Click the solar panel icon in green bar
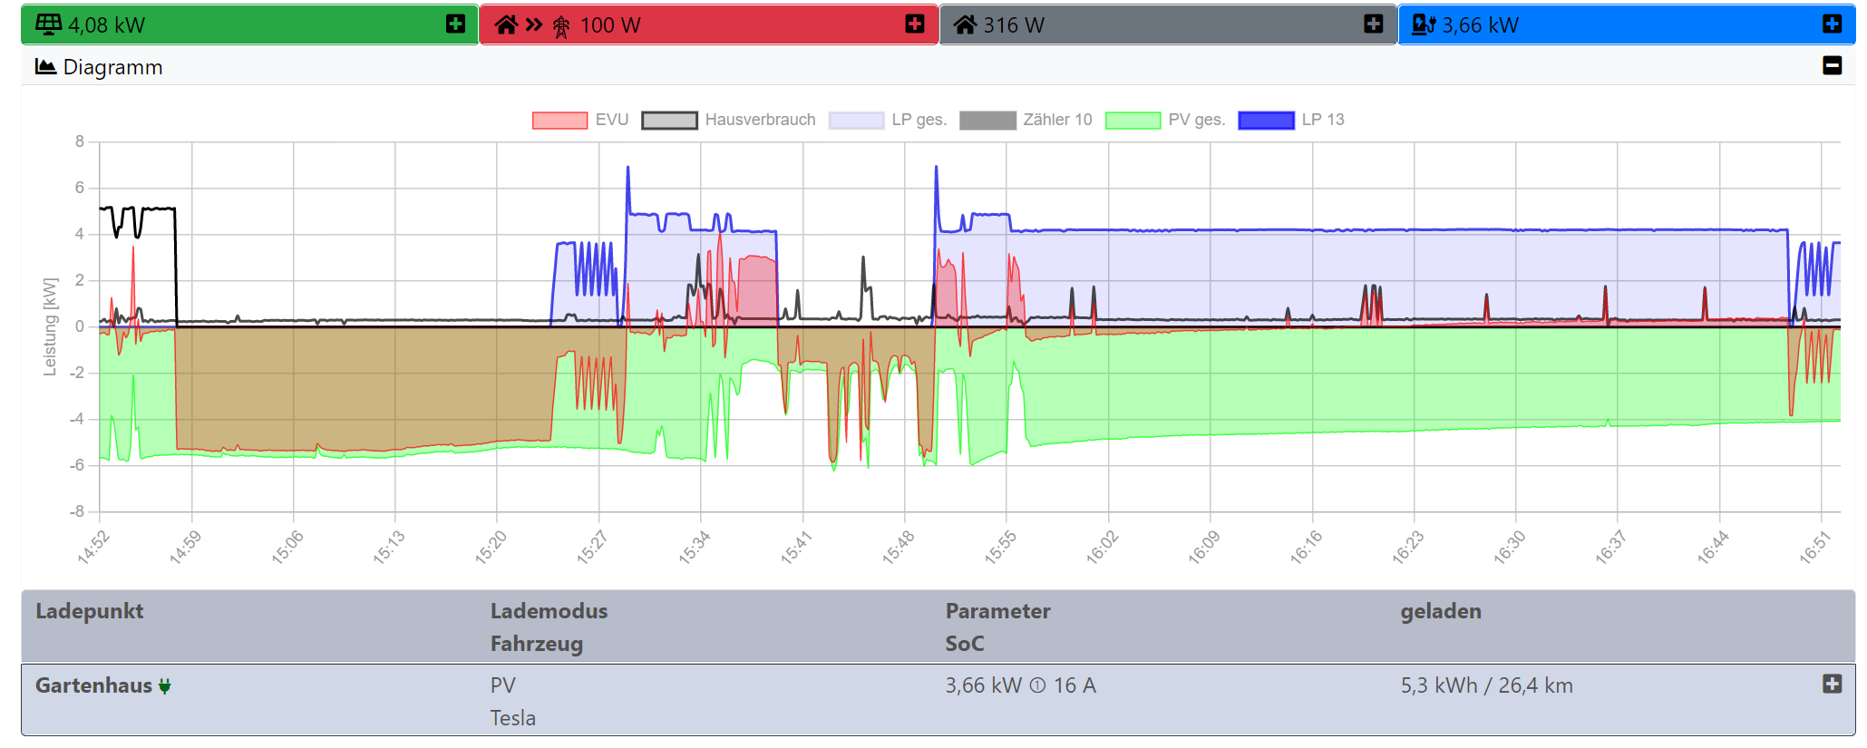Image resolution: width=1867 pixels, height=748 pixels. [49, 24]
